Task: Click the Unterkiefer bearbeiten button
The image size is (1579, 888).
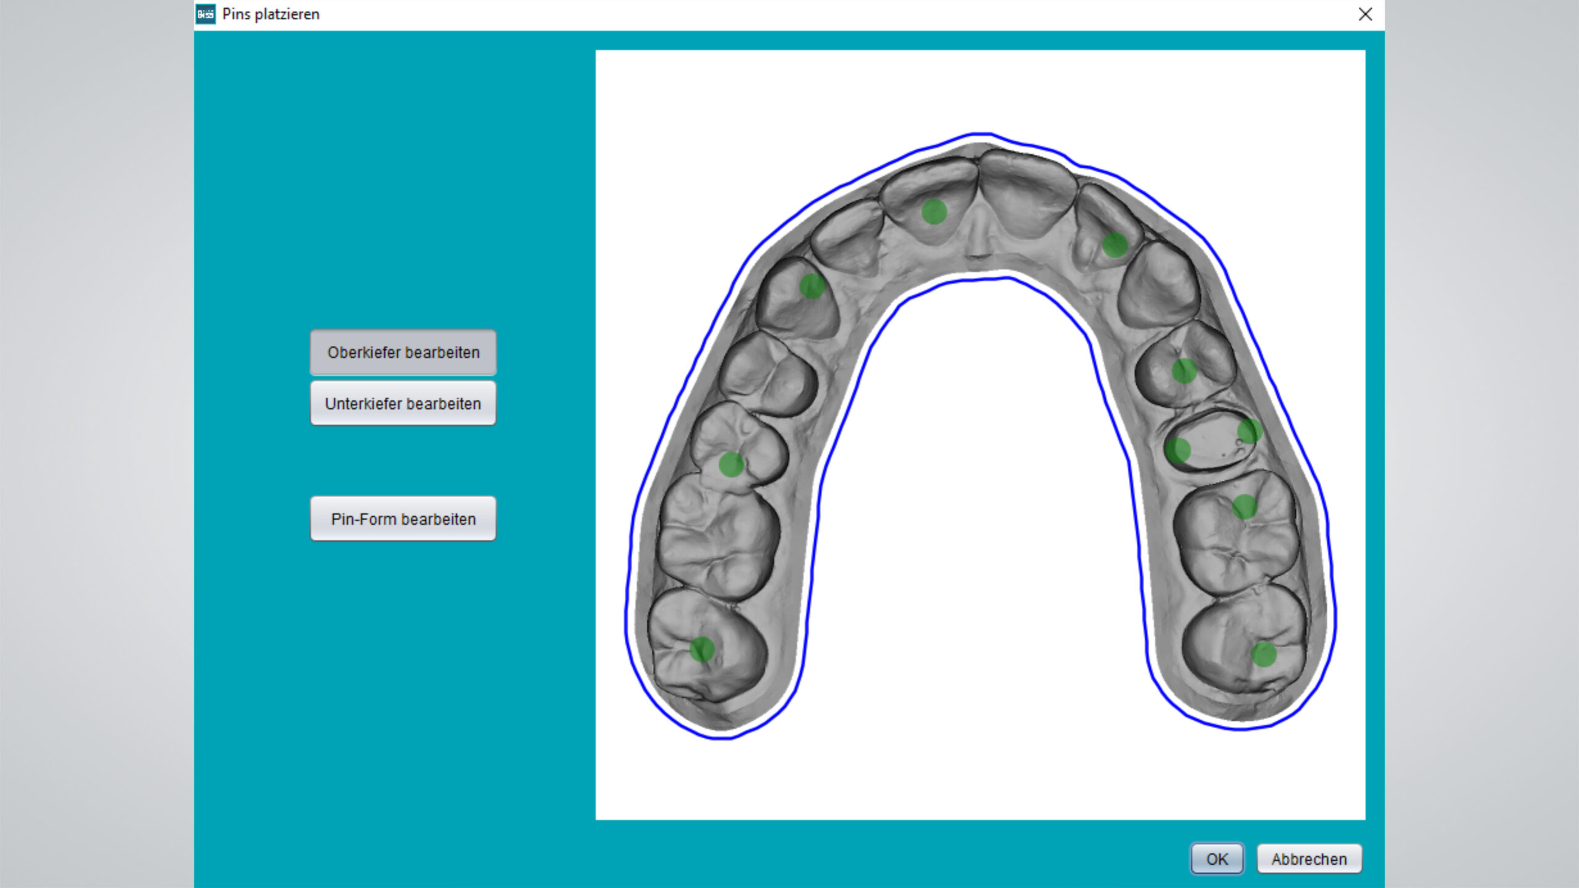Action: tap(403, 403)
